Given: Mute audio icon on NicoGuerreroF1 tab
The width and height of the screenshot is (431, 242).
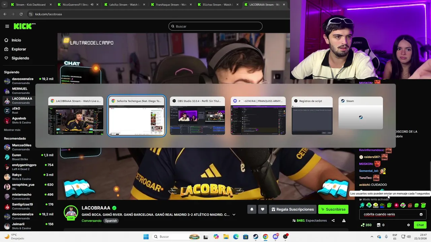Looking at the screenshot, I should pyautogui.click(x=92, y=5).
